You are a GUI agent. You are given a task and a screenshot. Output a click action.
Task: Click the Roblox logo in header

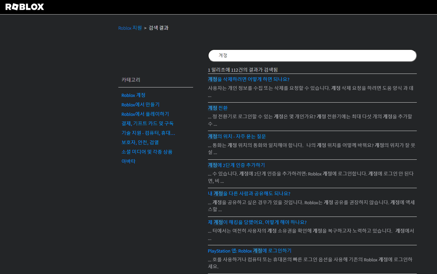click(25, 7)
